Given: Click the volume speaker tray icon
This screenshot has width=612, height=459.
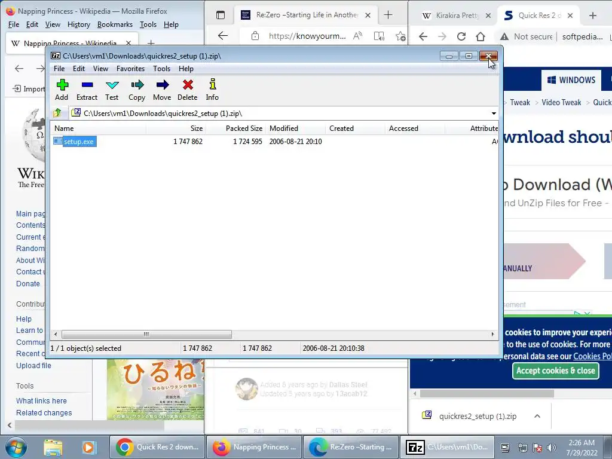Looking at the screenshot, I should click(x=552, y=448).
